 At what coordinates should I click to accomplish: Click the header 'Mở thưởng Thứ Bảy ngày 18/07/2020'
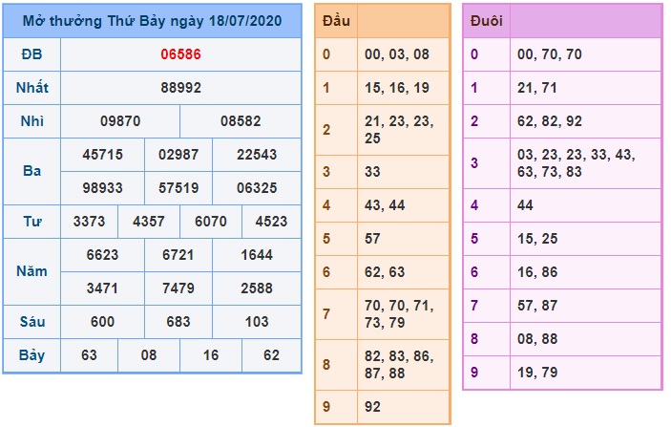pos(152,21)
